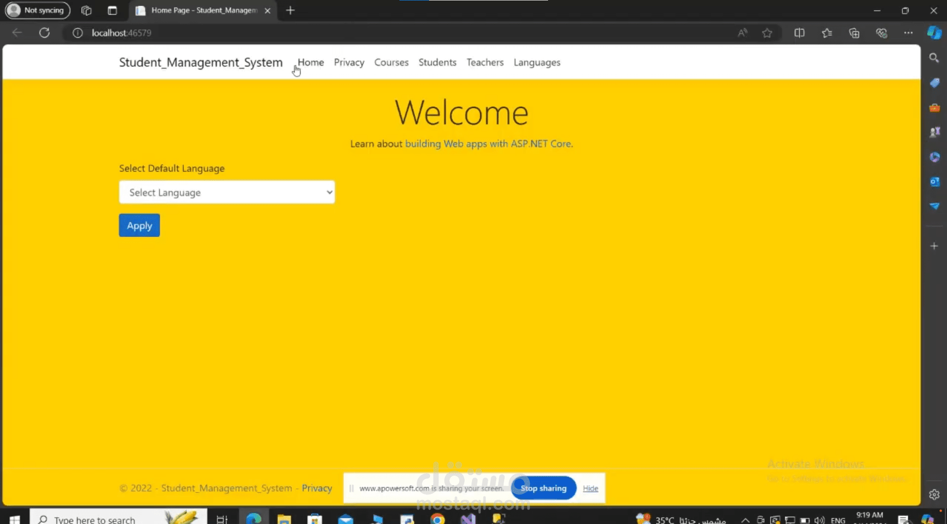Open workspaces icon next to profile
947x524 pixels.
click(86, 10)
